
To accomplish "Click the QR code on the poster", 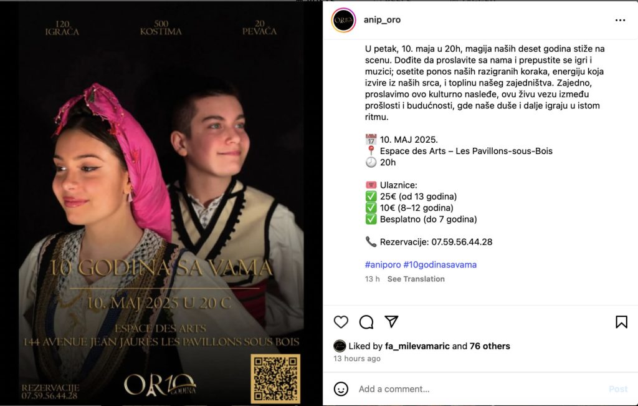I will click(275, 379).
